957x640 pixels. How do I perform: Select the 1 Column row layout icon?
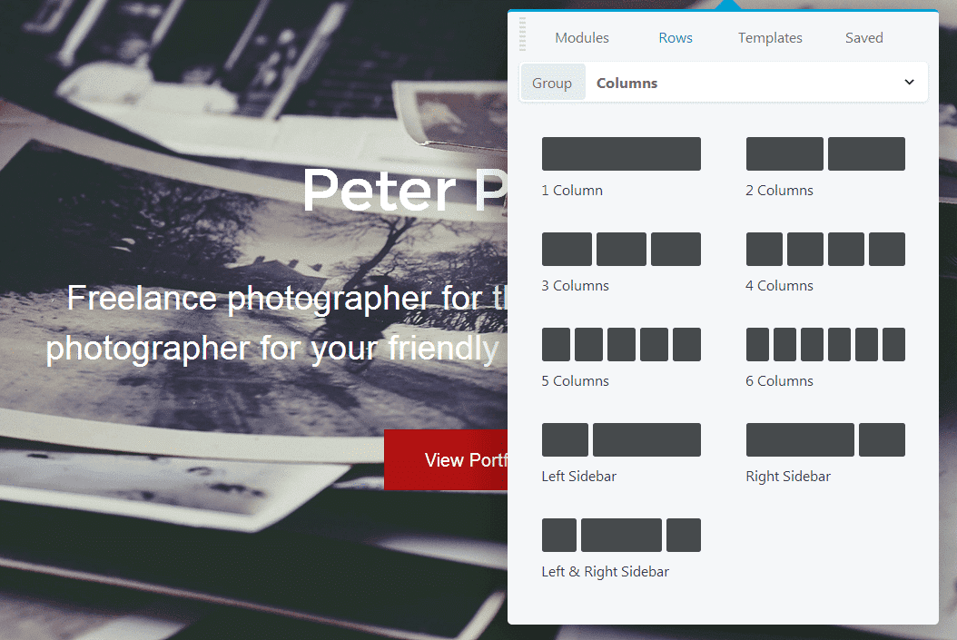(x=621, y=153)
